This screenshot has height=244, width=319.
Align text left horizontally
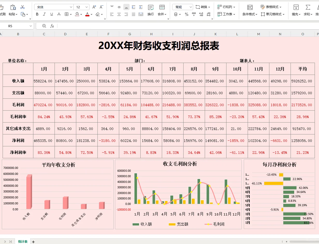coord(112,14)
